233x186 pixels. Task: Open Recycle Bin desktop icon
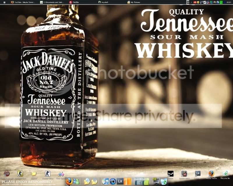pyautogui.click(x=225, y=174)
